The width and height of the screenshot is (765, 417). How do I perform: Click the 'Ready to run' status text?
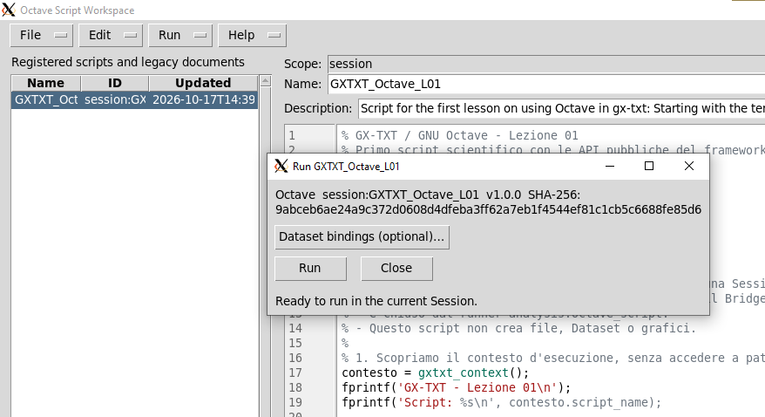tap(376, 301)
